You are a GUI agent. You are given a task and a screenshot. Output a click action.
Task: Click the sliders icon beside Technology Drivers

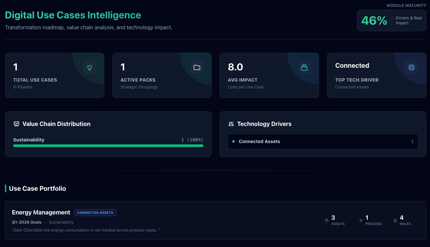coord(231,124)
